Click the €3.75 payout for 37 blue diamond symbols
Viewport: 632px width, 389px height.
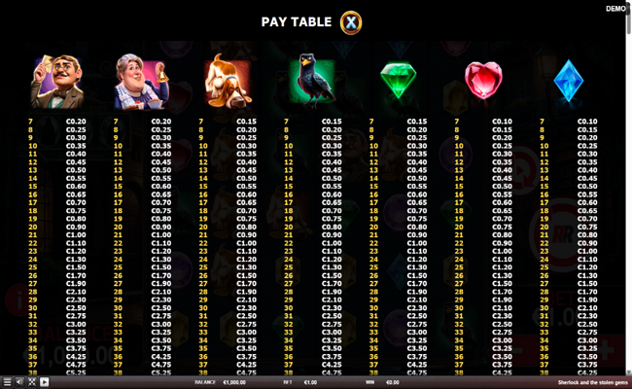coord(587,365)
